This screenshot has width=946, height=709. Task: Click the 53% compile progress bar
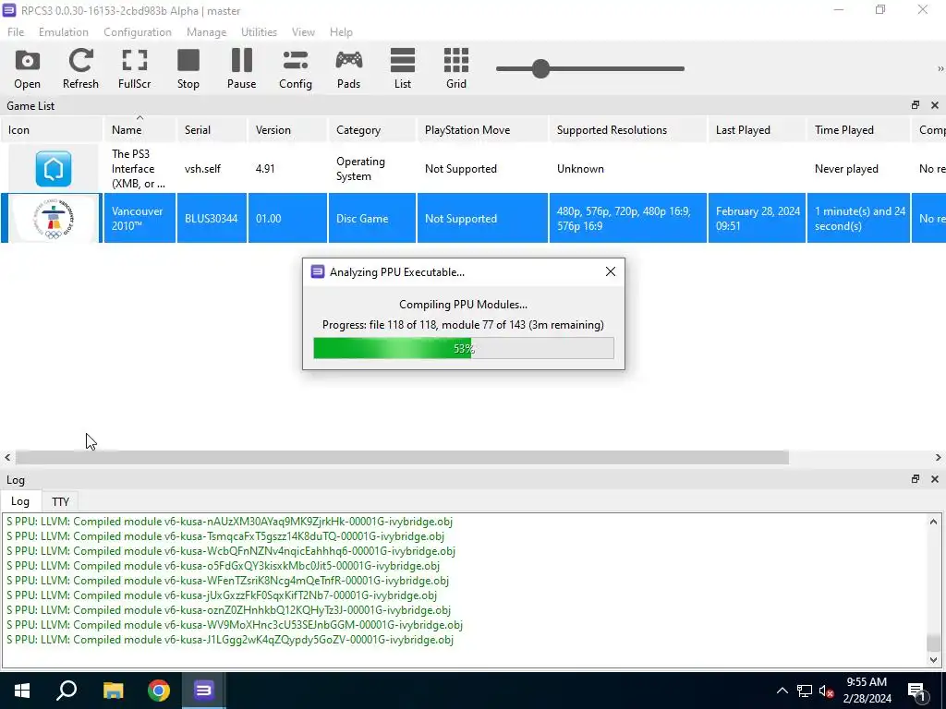464,348
